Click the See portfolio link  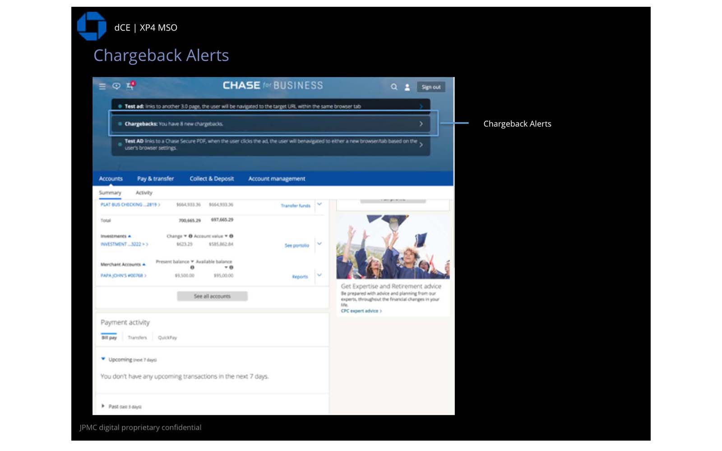[x=296, y=246]
